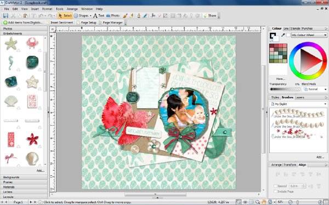Screen dimensions: 329x205
Task: Pick the pink swatch in palette grid
Action: pos(271,50)
